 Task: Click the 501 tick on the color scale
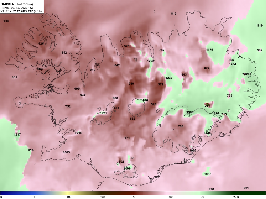[135, 197]
